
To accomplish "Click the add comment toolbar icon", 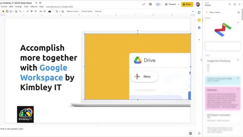I will 45,11.
